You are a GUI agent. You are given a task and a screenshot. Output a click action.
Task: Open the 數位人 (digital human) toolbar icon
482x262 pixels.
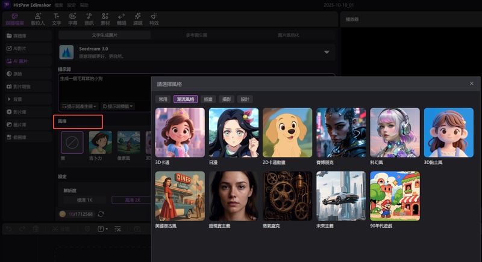coord(38,19)
